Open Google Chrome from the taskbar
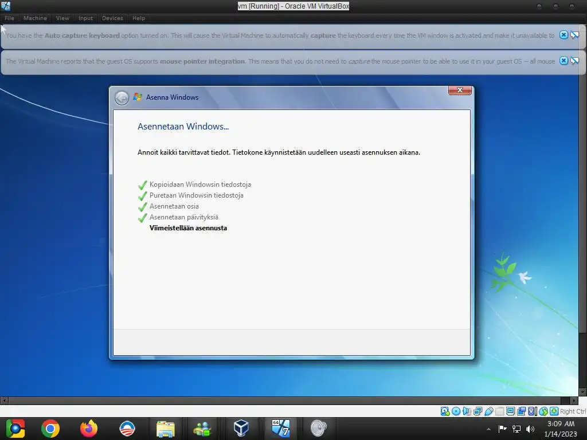Image resolution: width=587 pixels, height=440 pixels. pyautogui.click(x=50, y=429)
